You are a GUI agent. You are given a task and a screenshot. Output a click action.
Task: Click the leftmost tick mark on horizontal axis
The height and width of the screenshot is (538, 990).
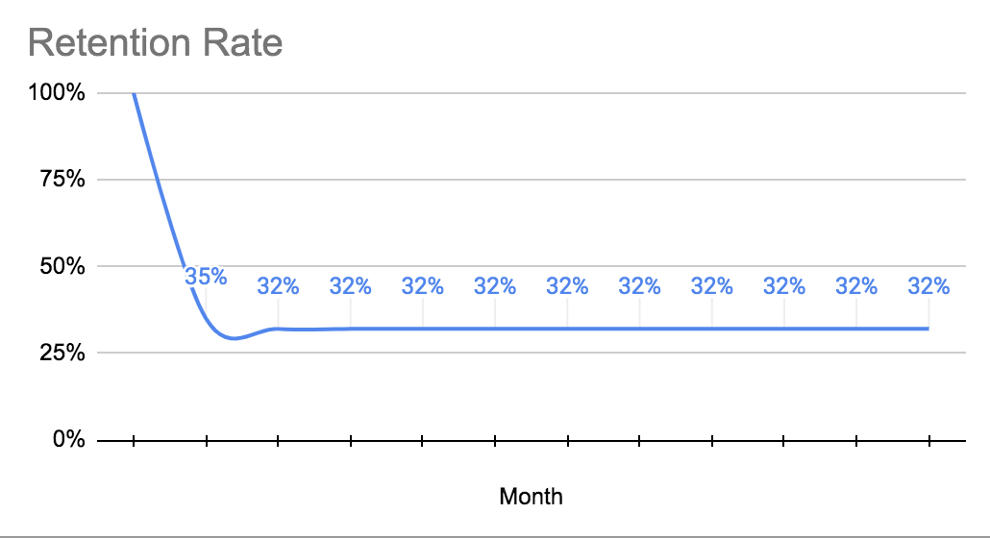click(134, 441)
